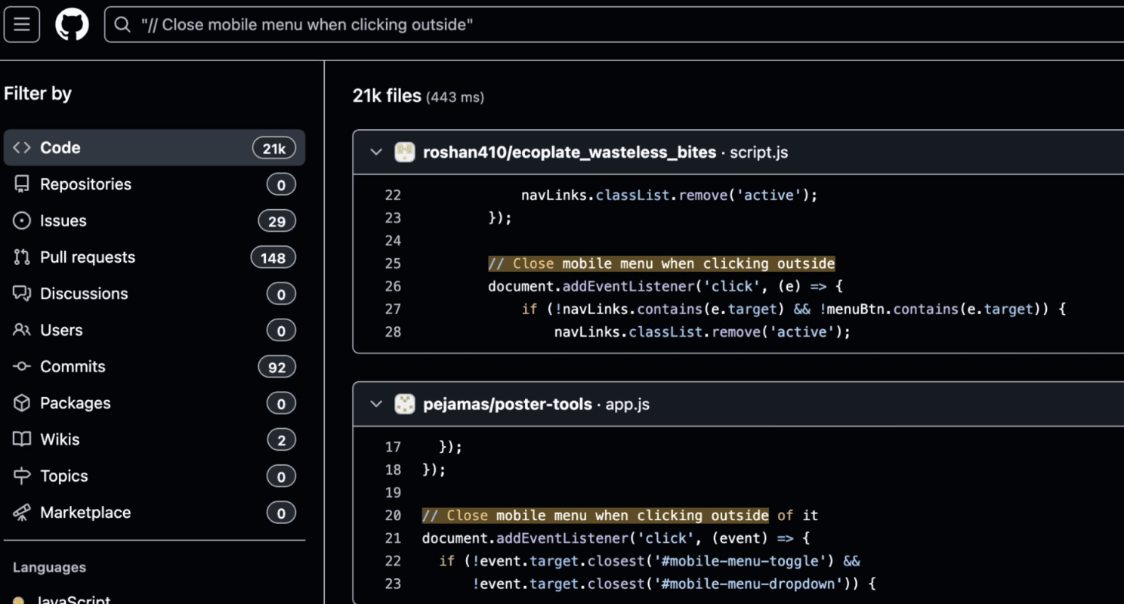Image resolution: width=1124 pixels, height=604 pixels.
Task: Select the Repositories filter
Action: [x=154, y=184]
